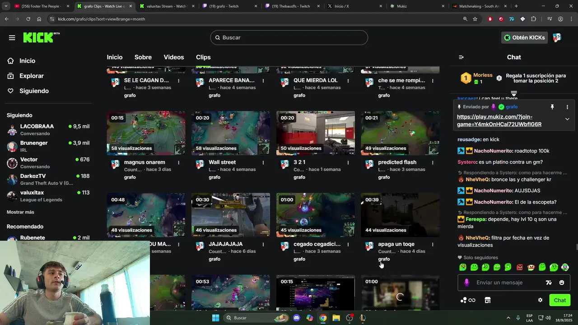Insert the heart-eyes green emote

pos(463,267)
